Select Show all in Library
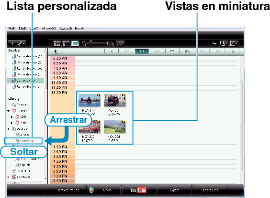The height and width of the screenshot is (198, 270). (20, 104)
